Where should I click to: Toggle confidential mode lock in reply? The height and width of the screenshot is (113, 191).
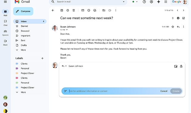tap(181, 66)
